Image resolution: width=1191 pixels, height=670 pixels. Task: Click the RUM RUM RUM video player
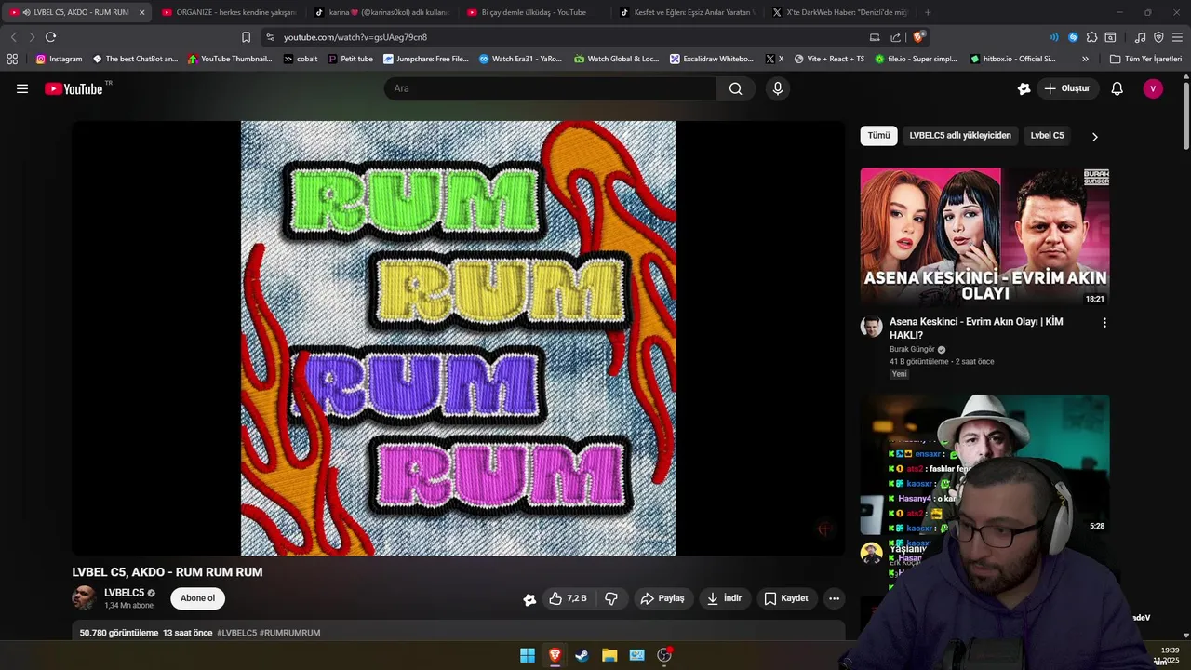[x=458, y=338]
